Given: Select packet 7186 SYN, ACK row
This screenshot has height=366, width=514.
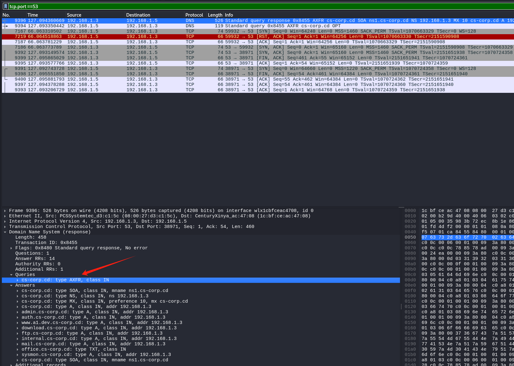Looking at the screenshot, I should tap(258, 47).
